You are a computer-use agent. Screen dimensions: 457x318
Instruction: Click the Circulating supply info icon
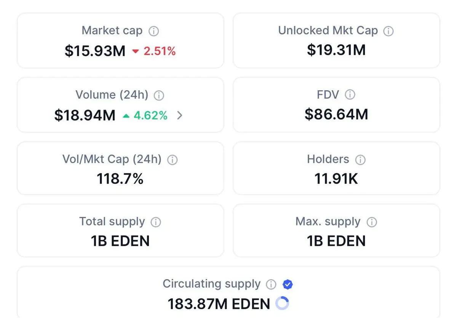coord(271,284)
